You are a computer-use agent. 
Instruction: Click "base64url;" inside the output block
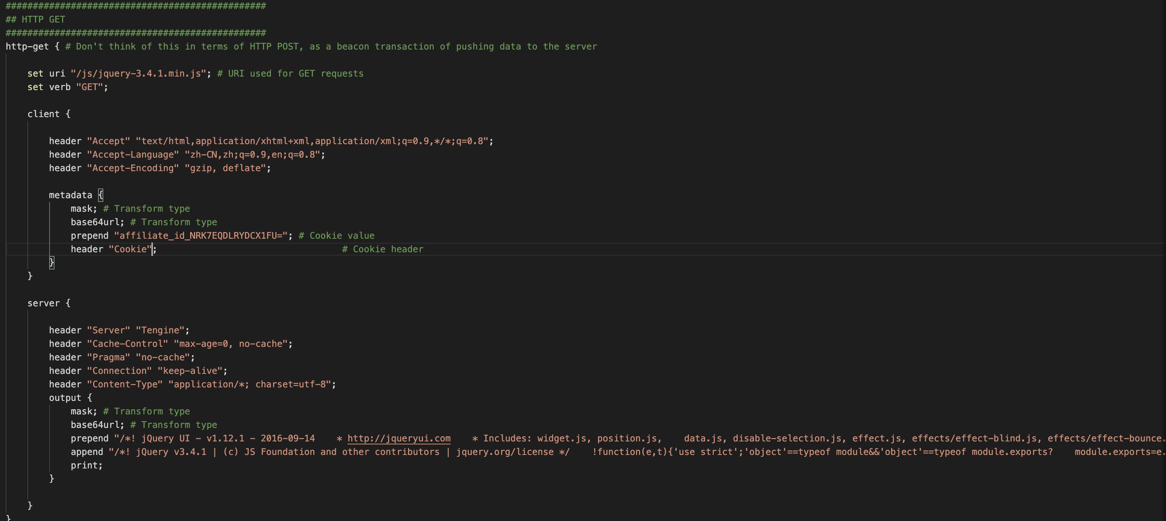97,425
